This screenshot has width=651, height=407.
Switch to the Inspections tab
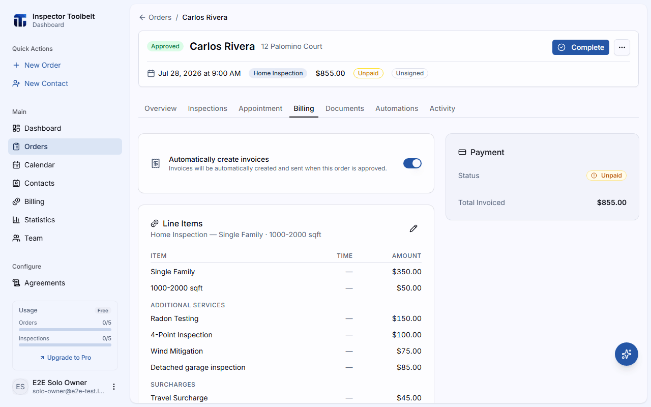tap(208, 108)
